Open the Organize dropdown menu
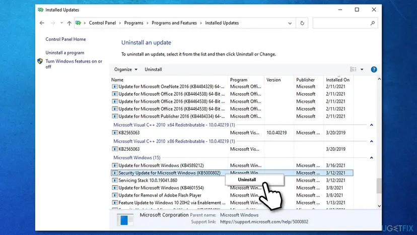Viewport: 417px width, 235px height. 126,70
